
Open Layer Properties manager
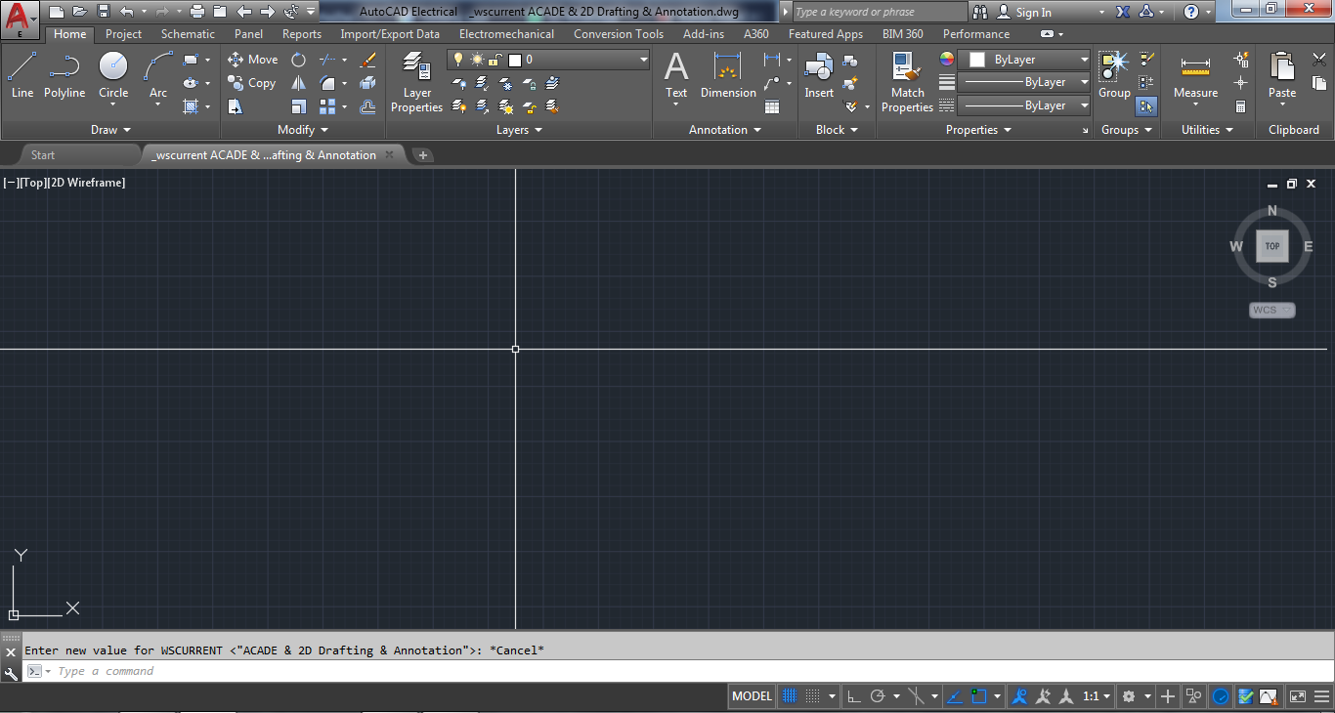tap(416, 78)
